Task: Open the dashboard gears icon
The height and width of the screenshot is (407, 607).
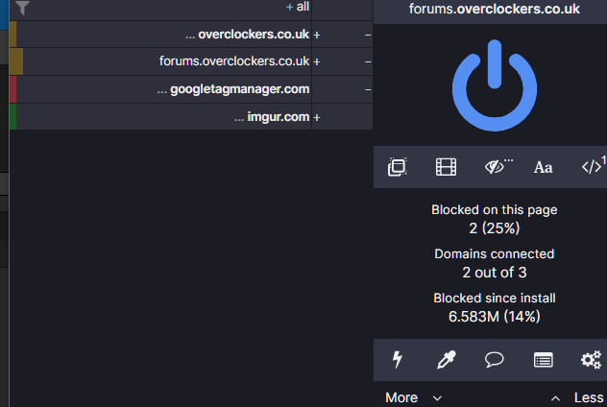Action: 591,360
